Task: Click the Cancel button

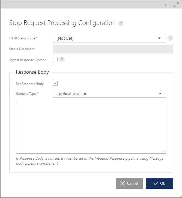Action: click(x=129, y=183)
